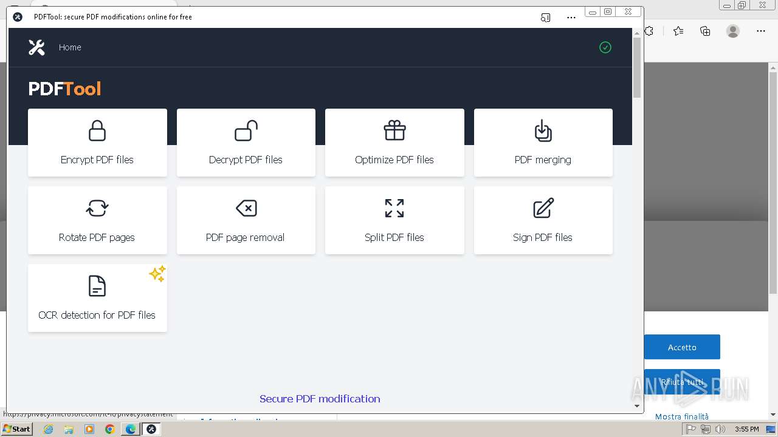Click the vertical scrollbar thumb

tap(637, 67)
